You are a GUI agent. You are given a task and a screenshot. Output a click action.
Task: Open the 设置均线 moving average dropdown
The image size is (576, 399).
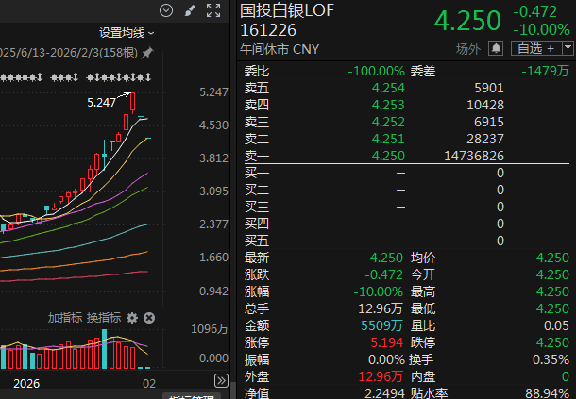[x=127, y=32]
